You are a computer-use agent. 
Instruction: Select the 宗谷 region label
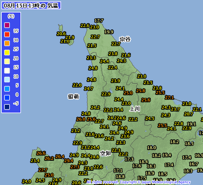click(x=125, y=39)
